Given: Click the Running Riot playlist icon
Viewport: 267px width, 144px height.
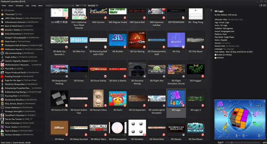Looking at the screenshot, I should click(x=2, y=96).
